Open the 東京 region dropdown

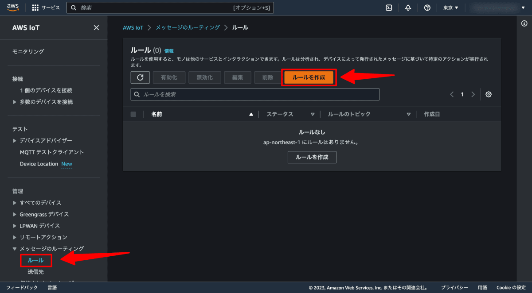tap(451, 8)
